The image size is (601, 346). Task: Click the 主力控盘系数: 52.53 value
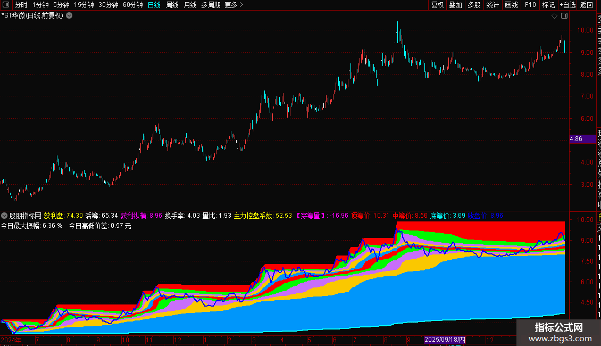tap(263, 216)
